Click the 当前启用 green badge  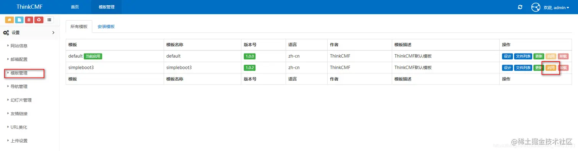point(93,56)
